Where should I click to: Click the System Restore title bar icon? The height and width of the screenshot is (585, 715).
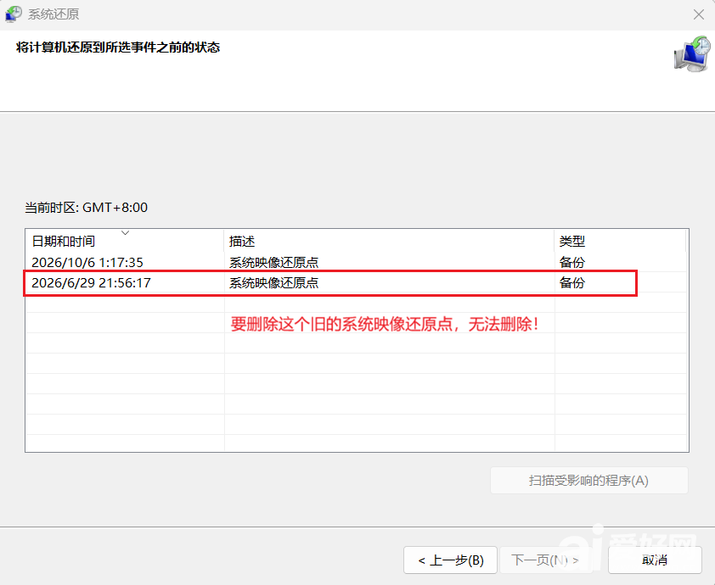pos(14,14)
